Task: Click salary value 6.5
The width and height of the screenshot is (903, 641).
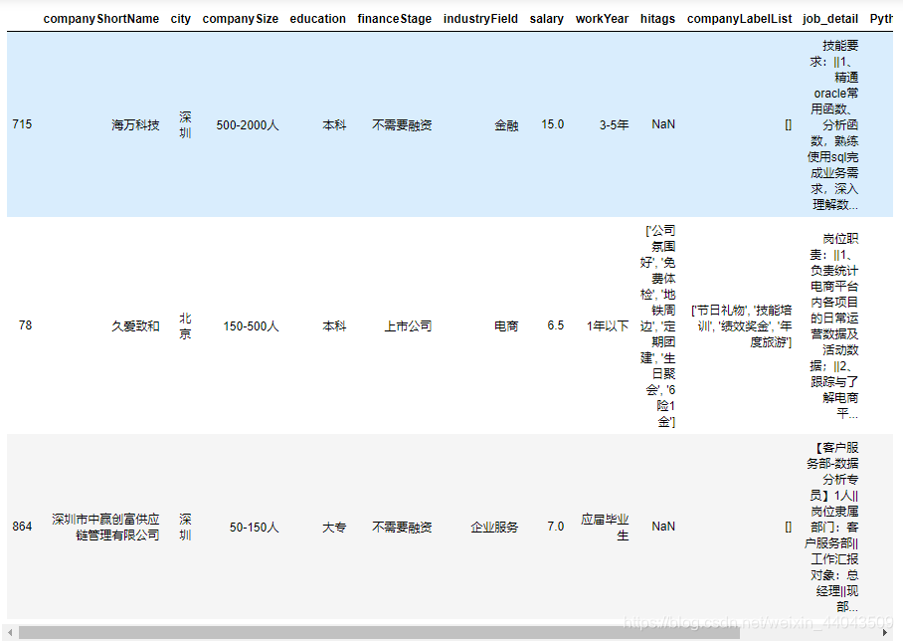Action: point(556,325)
